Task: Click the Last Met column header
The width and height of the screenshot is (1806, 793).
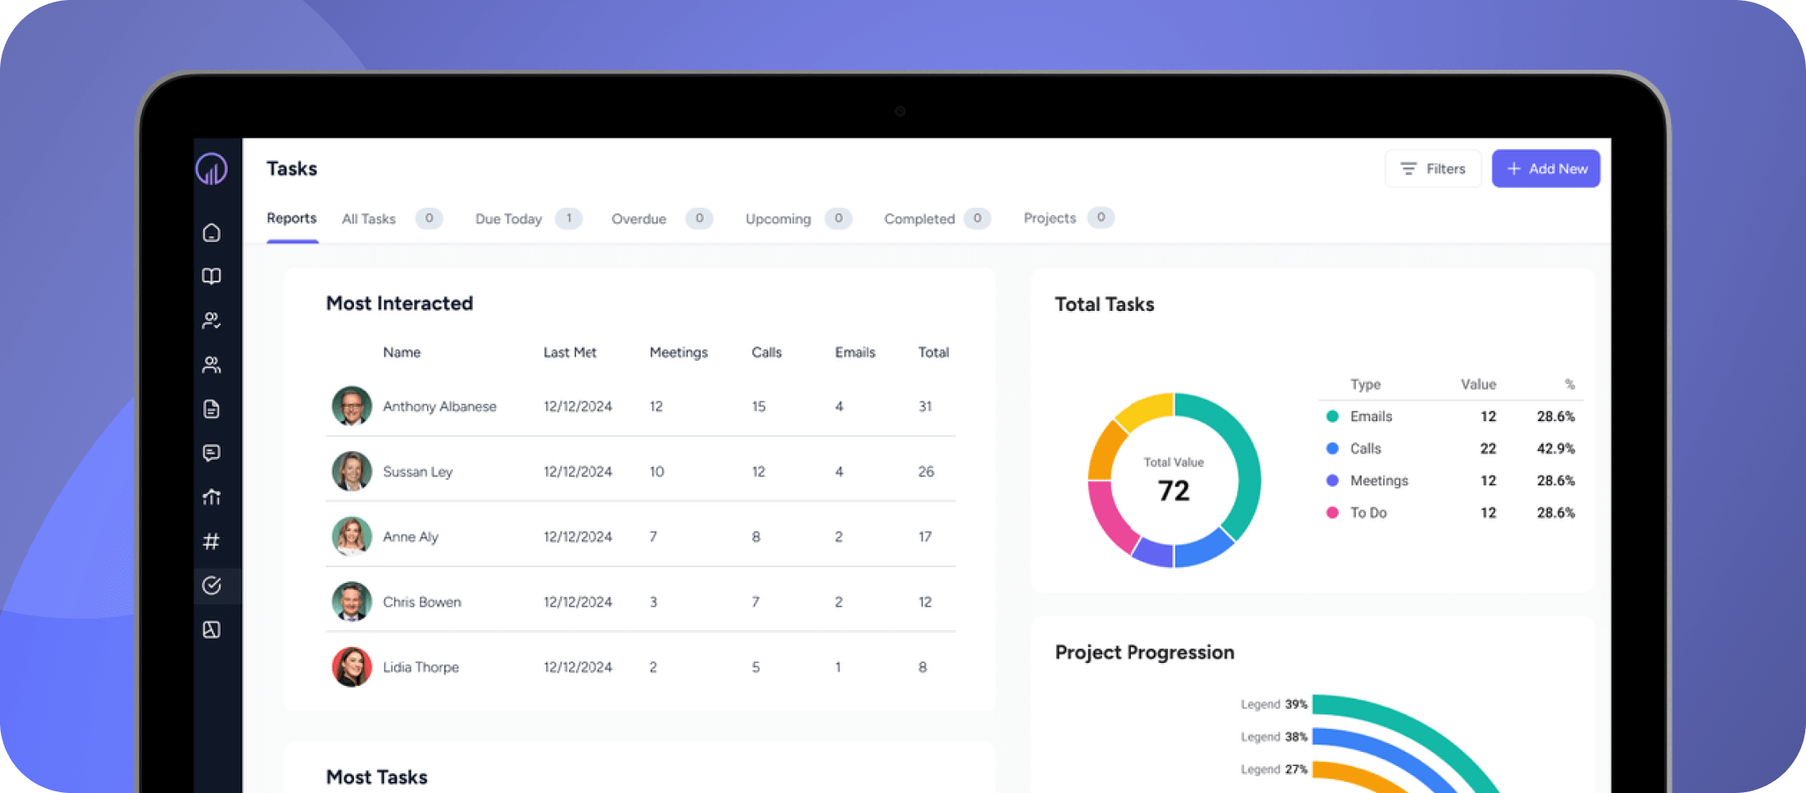Action: pyautogui.click(x=570, y=352)
